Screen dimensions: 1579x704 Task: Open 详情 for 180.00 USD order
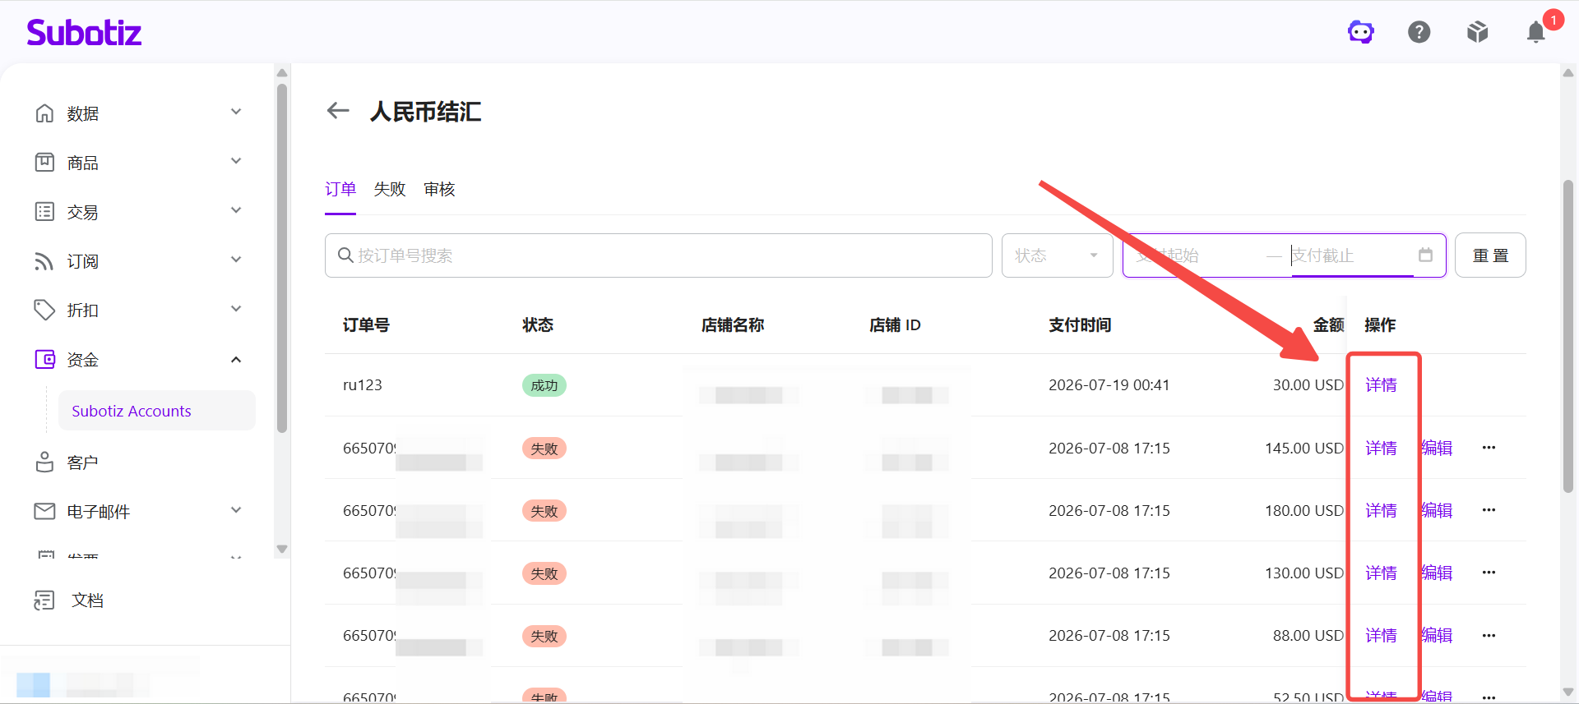coord(1381,510)
